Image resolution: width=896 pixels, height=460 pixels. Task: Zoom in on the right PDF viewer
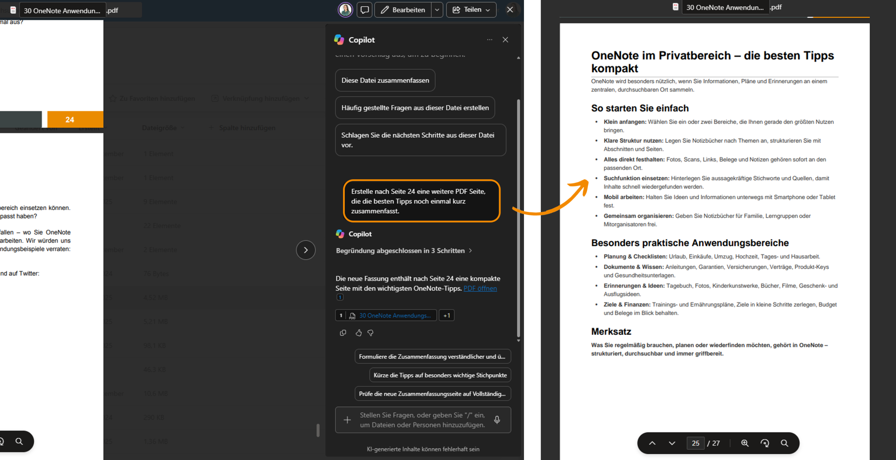745,443
